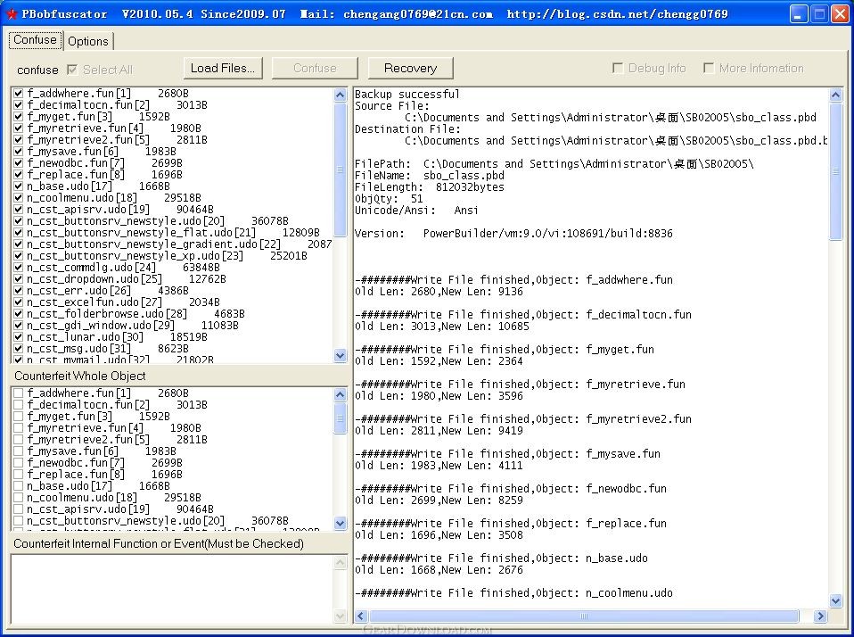Image resolution: width=854 pixels, height=637 pixels.
Task: Select f_replace.fun[8] under Counterfeit Whole Object
Action: tap(104, 474)
